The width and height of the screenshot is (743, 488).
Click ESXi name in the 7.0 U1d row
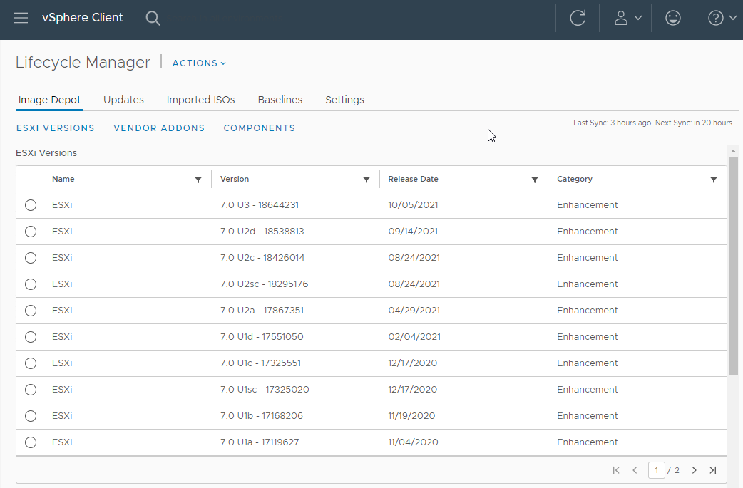(x=62, y=337)
